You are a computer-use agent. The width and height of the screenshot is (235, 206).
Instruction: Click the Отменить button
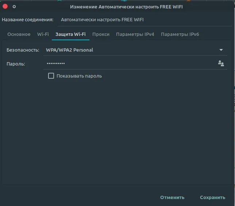(172, 198)
